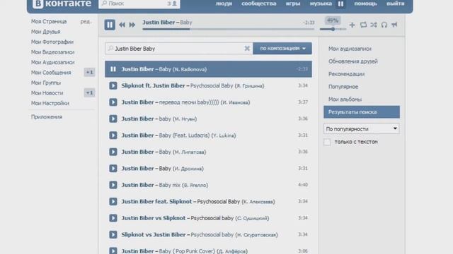Toggle the broadcast megaphone icon
The image size is (453, 254).
(x=394, y=25)
